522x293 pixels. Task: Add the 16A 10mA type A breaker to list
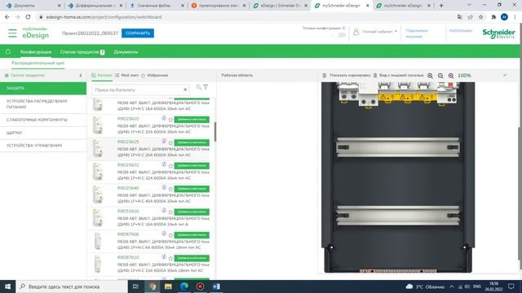[x=192, y=212]
